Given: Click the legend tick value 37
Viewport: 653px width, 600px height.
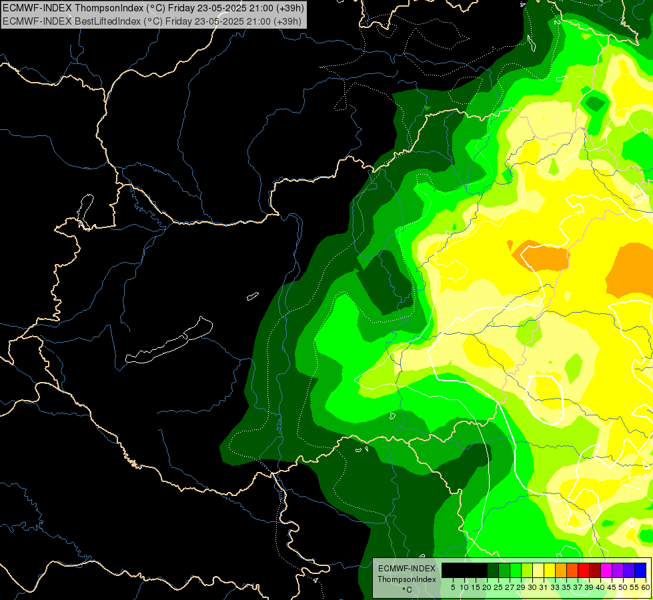Looking at the screenshot, I should 578,587.
